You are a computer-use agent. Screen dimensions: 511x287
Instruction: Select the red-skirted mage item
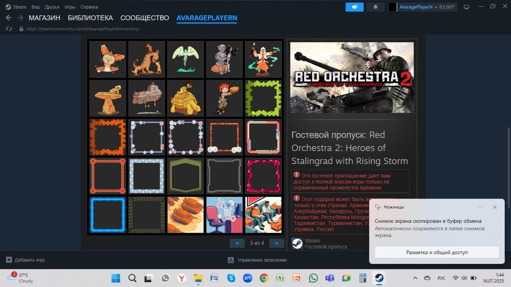[263, 59]
